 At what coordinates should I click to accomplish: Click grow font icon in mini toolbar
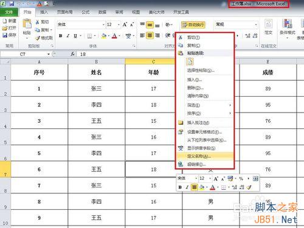(x=216, y=179)
